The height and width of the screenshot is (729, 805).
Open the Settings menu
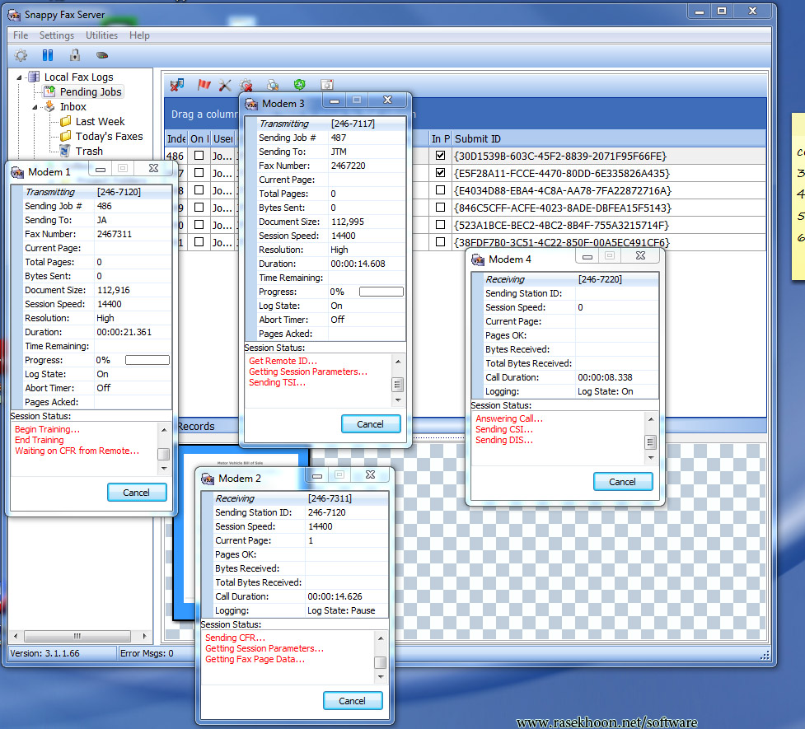57,35
